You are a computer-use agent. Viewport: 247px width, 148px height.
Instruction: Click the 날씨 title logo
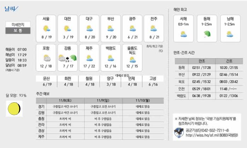(x=12, y=9)
